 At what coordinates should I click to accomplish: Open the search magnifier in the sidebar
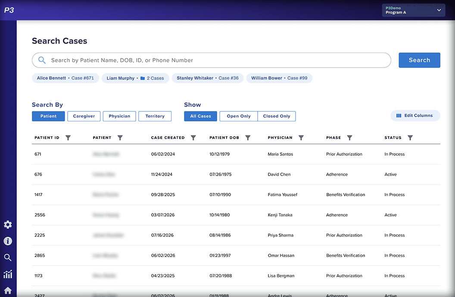8,257
